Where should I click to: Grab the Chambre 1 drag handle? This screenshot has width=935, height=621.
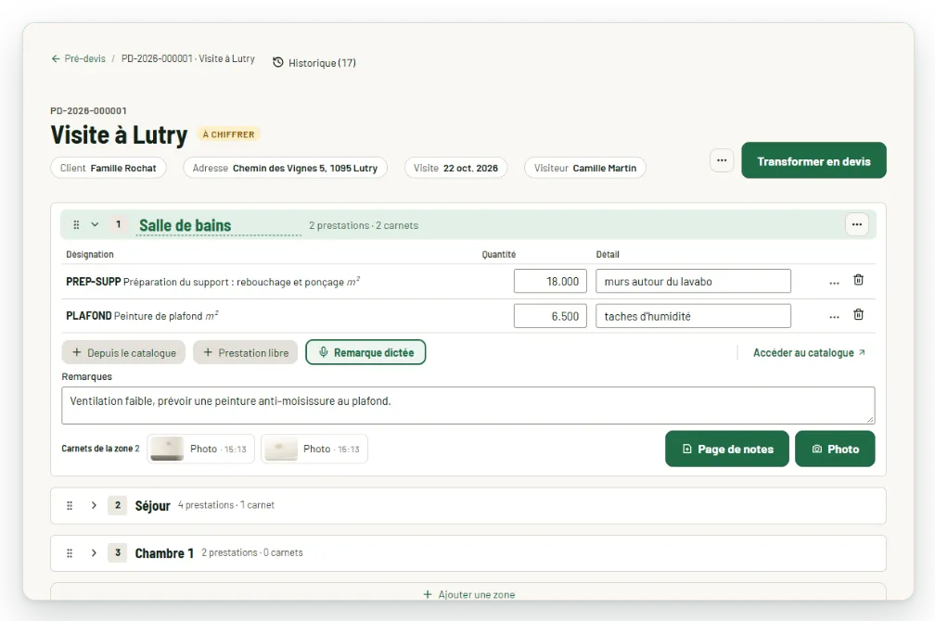(x=70, y=553)
